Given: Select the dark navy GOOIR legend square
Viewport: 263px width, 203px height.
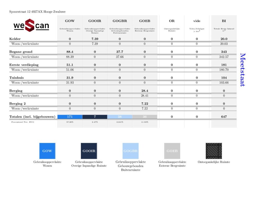Looking at the screenshot, I should (89, 151).
